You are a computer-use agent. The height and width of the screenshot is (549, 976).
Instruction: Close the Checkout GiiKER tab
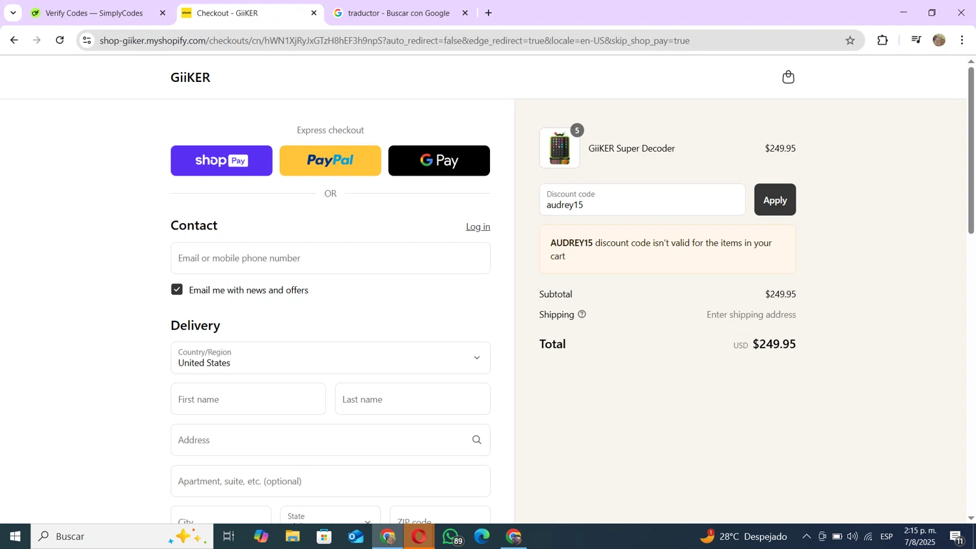click(314, 13)
